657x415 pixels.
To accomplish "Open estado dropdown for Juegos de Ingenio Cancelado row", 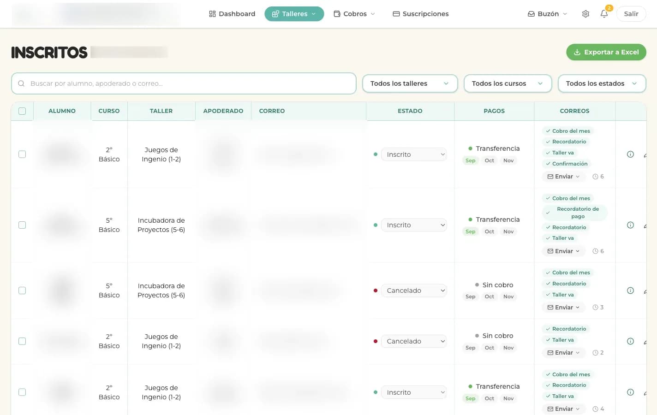I will tap(414, 341).
